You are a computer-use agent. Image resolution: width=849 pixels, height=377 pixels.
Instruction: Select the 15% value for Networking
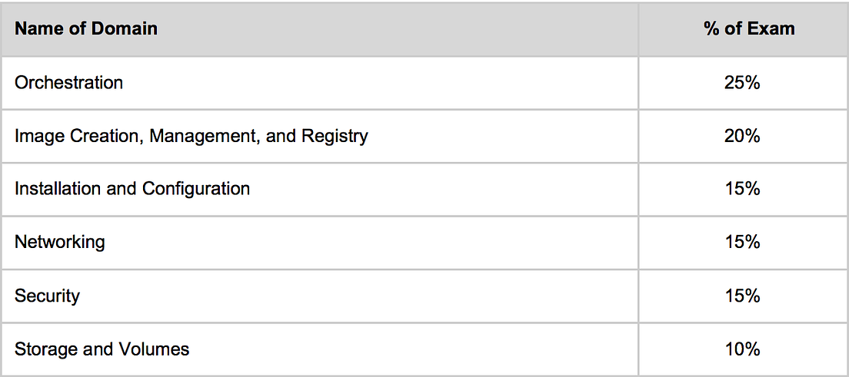tap(743, 243)
